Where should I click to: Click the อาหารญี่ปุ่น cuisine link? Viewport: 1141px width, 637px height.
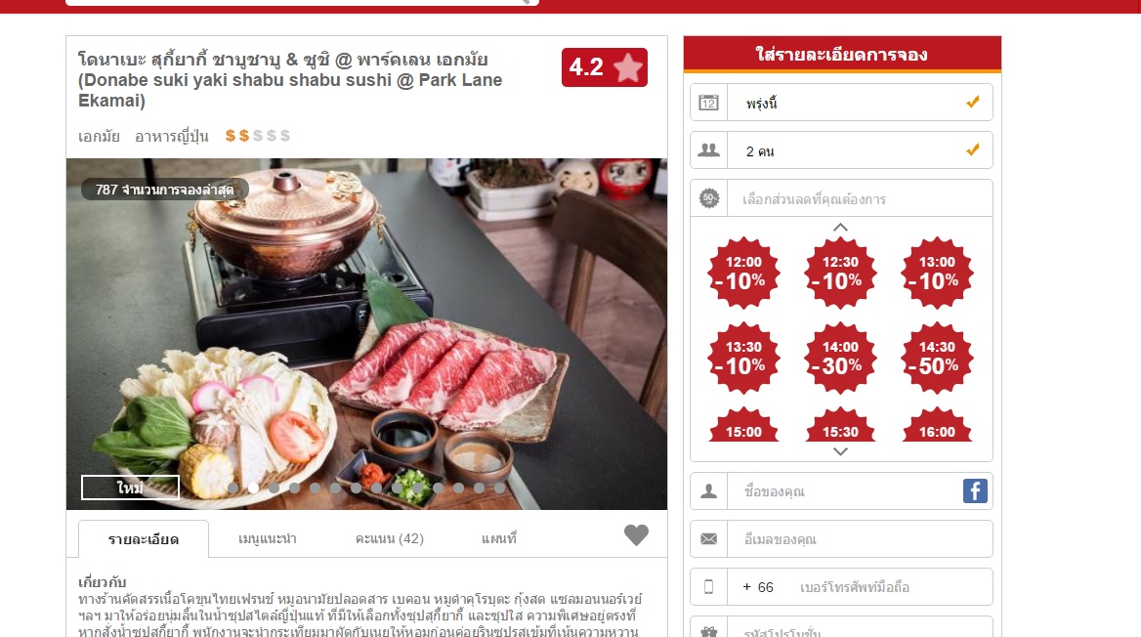point(172,136)
